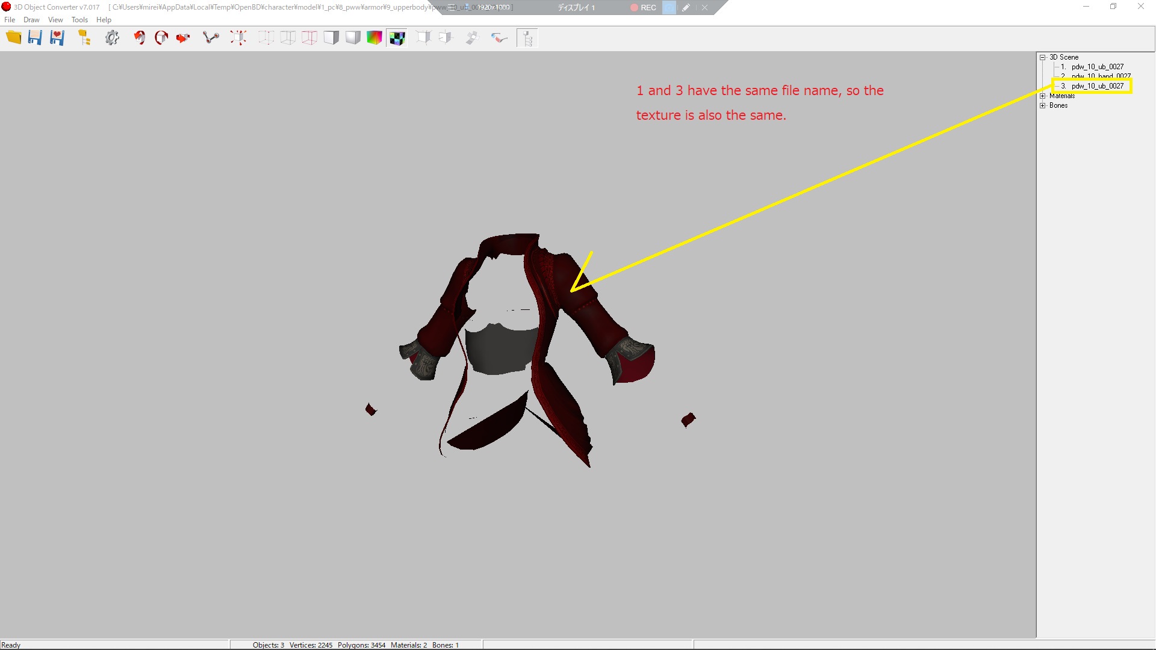1156x650 pixels.
Task: Click the skeleton bones nodes icon
Action: (x=211, y=38)
